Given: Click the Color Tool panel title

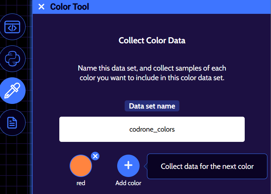Looking at the screenshot, I should pyautogui.click(x=70, y=7).
